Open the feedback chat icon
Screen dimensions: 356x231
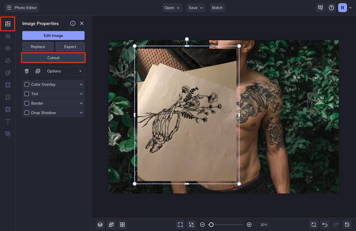pyautogui.click(x=320, y=8)
